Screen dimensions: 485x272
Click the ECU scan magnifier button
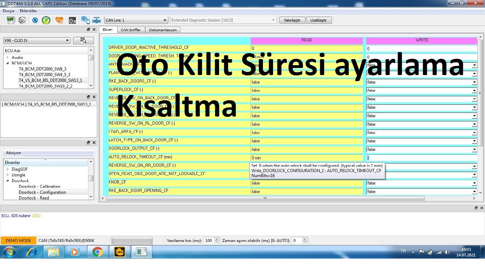pyautogui.click(x=83, y=40)
